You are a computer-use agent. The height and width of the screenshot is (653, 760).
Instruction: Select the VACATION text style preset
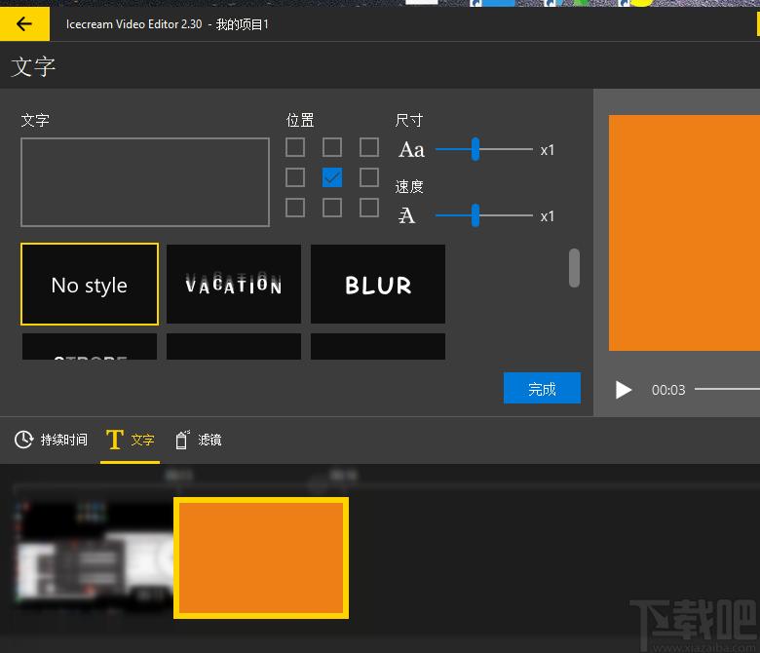[234, 284]
